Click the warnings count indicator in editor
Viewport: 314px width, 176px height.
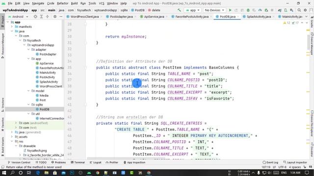[x=287, y=23]
